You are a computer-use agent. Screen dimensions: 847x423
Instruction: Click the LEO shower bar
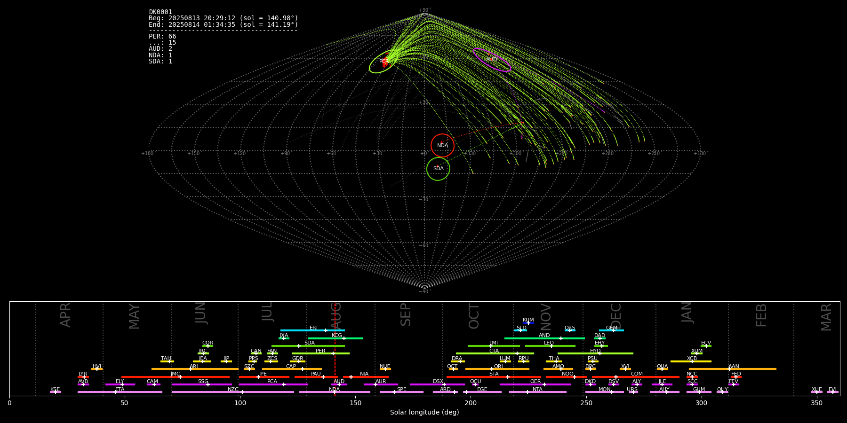[550, 346]
